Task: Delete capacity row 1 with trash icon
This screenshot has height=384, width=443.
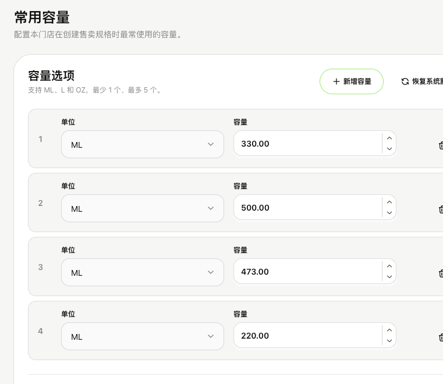Action: tap(441, 145)
